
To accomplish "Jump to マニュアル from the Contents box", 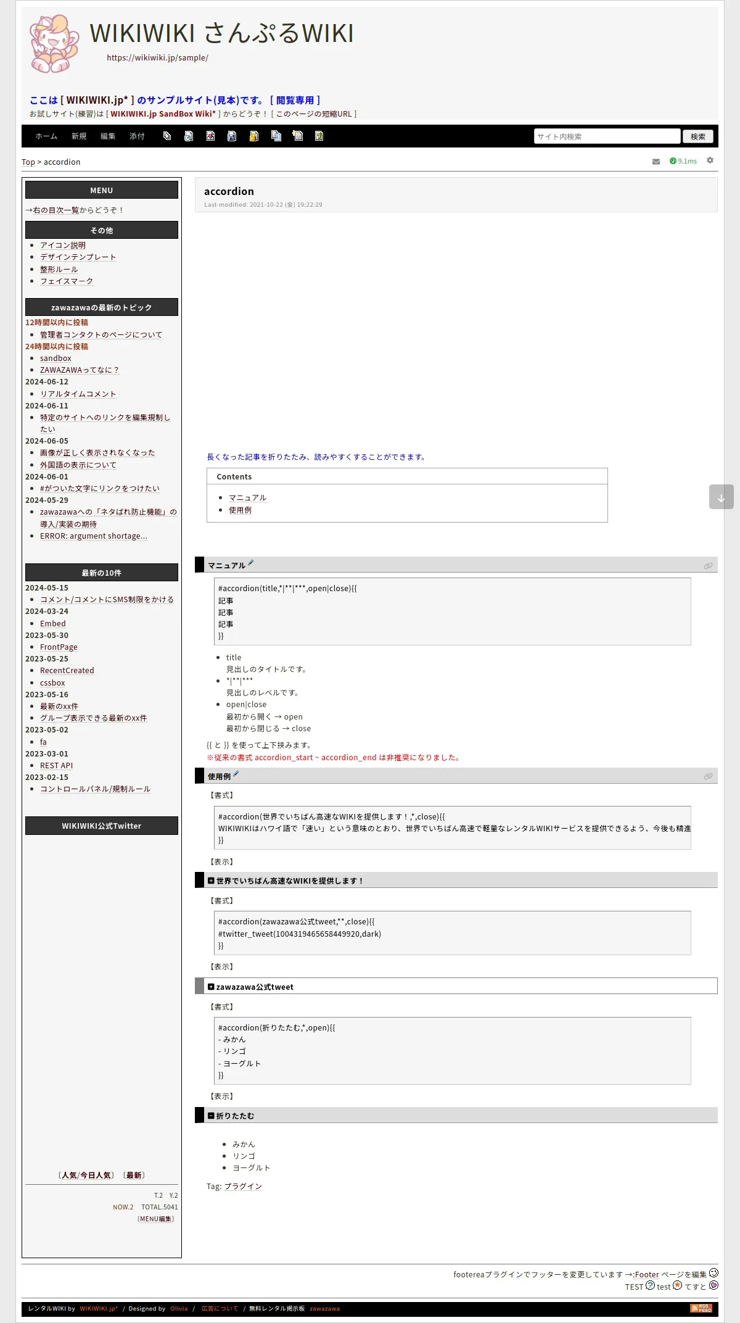I will click(247, 498).
